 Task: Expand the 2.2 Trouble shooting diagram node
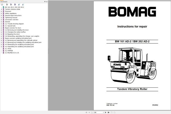coord(1,24)
